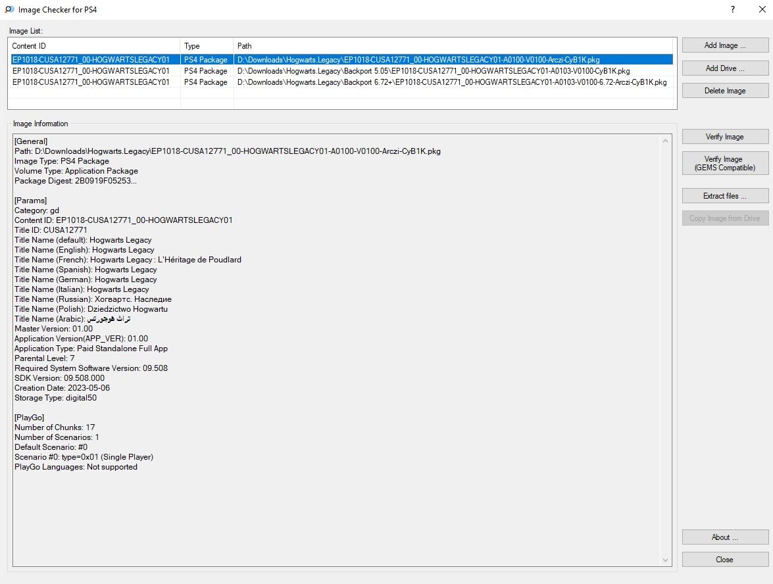Sort list by Path column header

coord(453,46)
